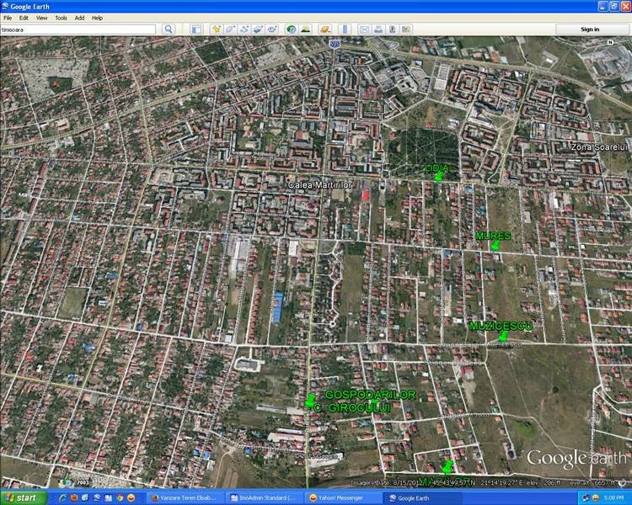Click the Print icon in toolbar
The height and width of the screenshot is (505, 632).
point(379,29)
